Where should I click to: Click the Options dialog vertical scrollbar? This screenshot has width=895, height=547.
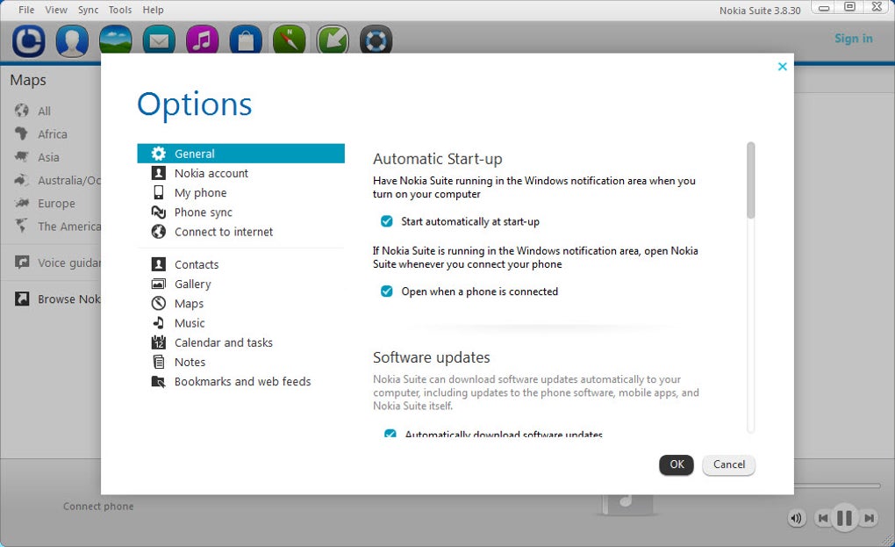(750, 180)
